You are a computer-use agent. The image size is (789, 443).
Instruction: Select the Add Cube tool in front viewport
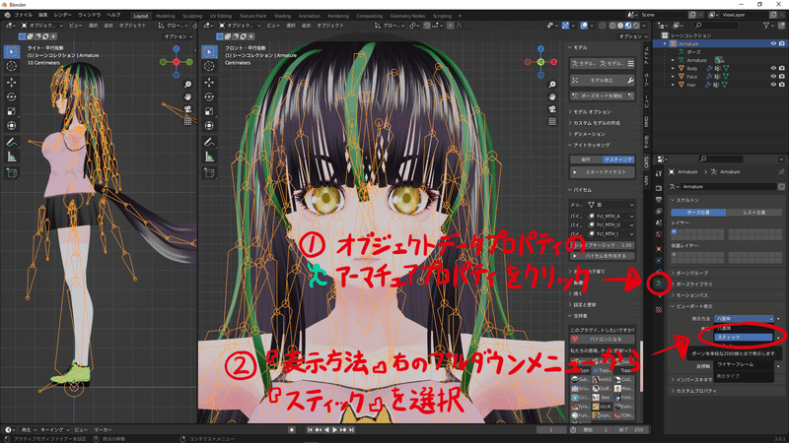tap(209, 173)
